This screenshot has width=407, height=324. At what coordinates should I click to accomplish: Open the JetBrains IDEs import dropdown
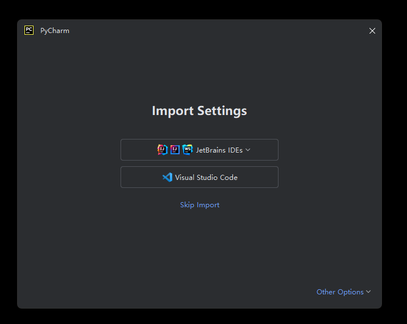(x=200, y=150)
